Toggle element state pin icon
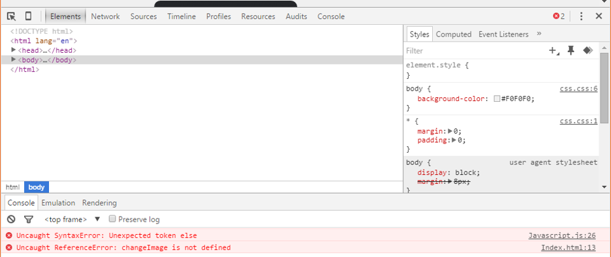Viewport: 611px width, 257px height. [x=571, y=51]
